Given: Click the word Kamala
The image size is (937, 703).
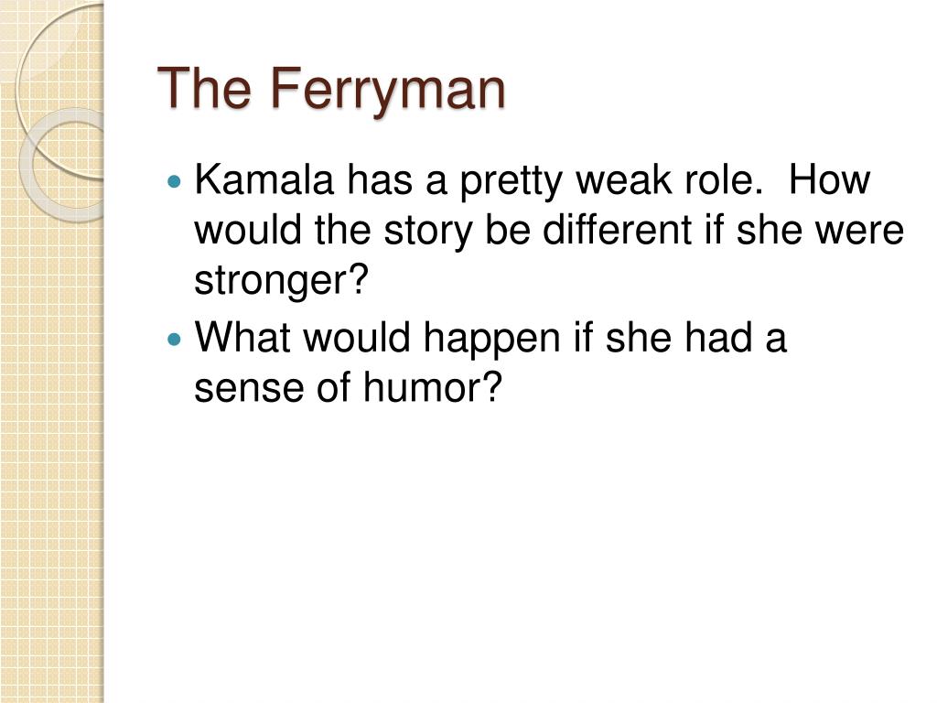Looking at the screenshot, I should [264, 179].
